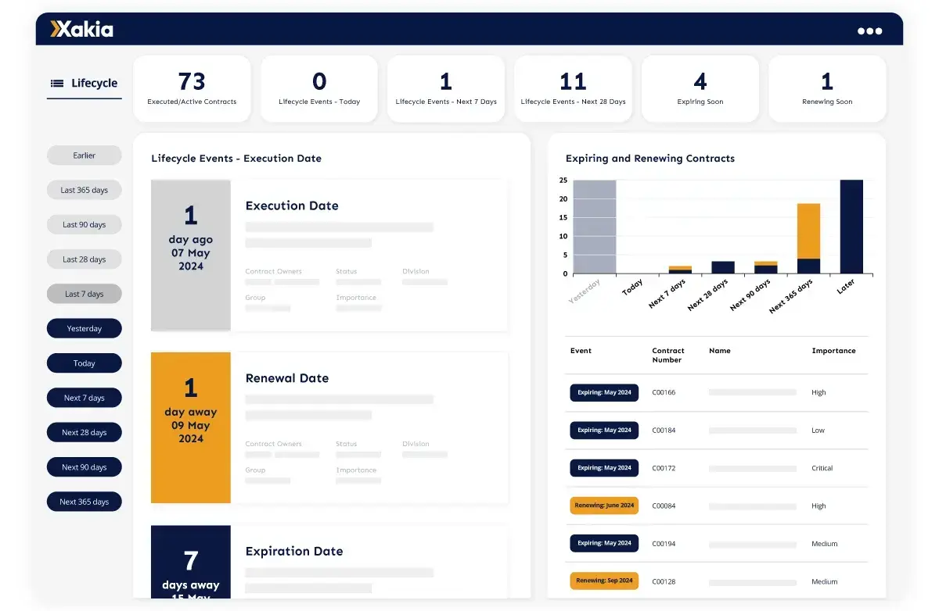The width and height of the screenshot is (939, 611).
Task: Click the "Renewing: June 2024" badge for C00084
Action: [603, 506]
